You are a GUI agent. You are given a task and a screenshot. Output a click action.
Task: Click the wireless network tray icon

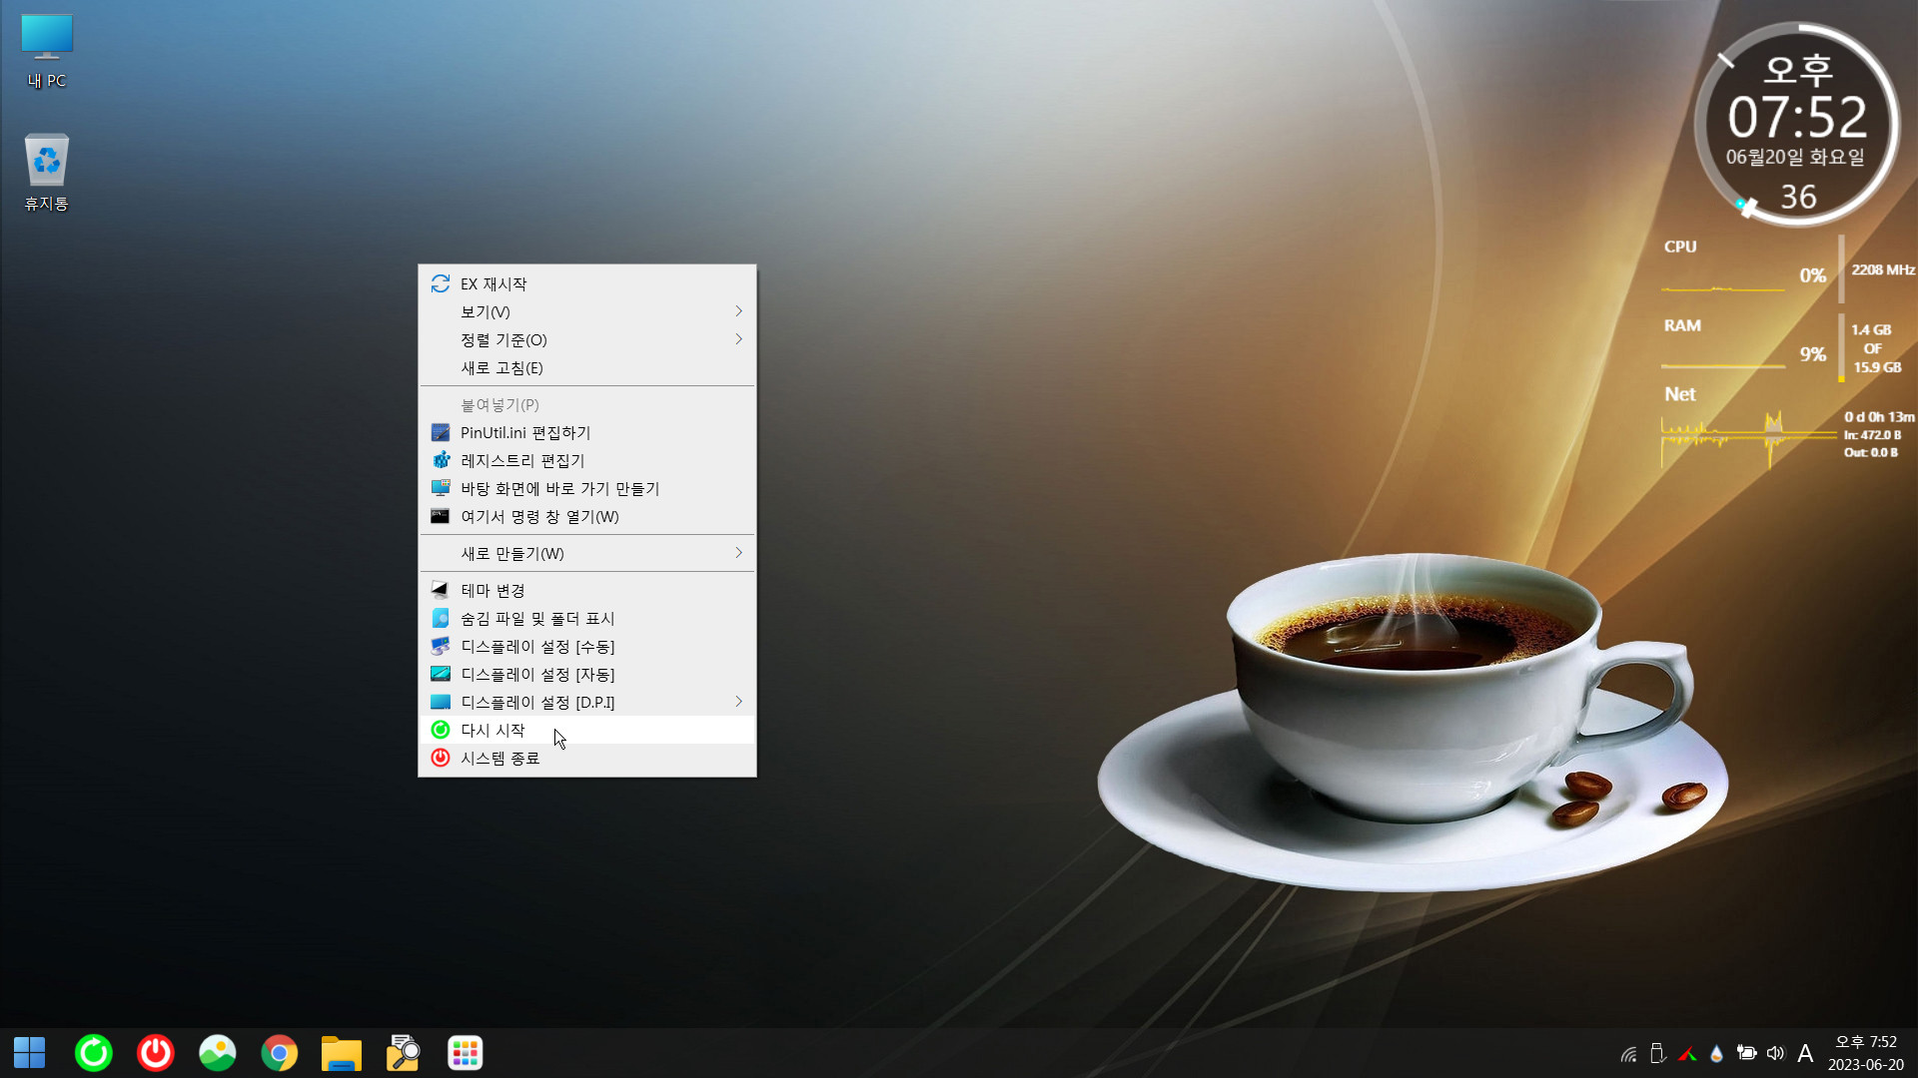[1629, 1053]
